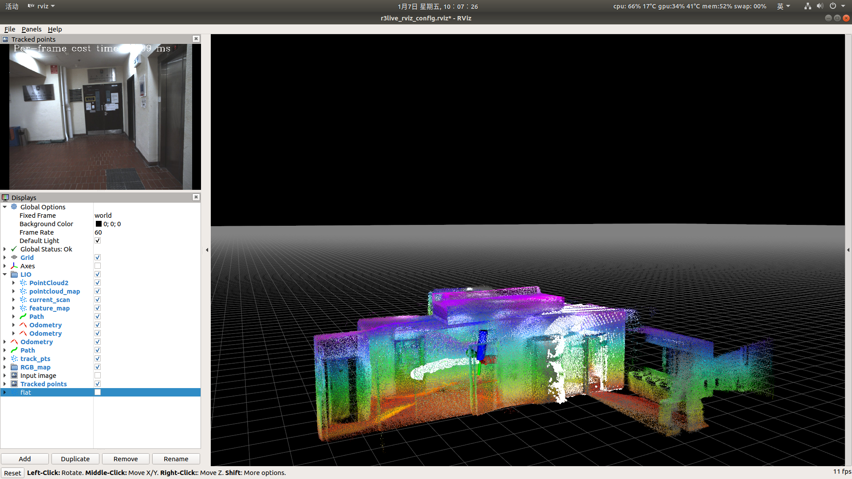852x479 pixels.
Task: Open the File menu
Action: (10, 29)
